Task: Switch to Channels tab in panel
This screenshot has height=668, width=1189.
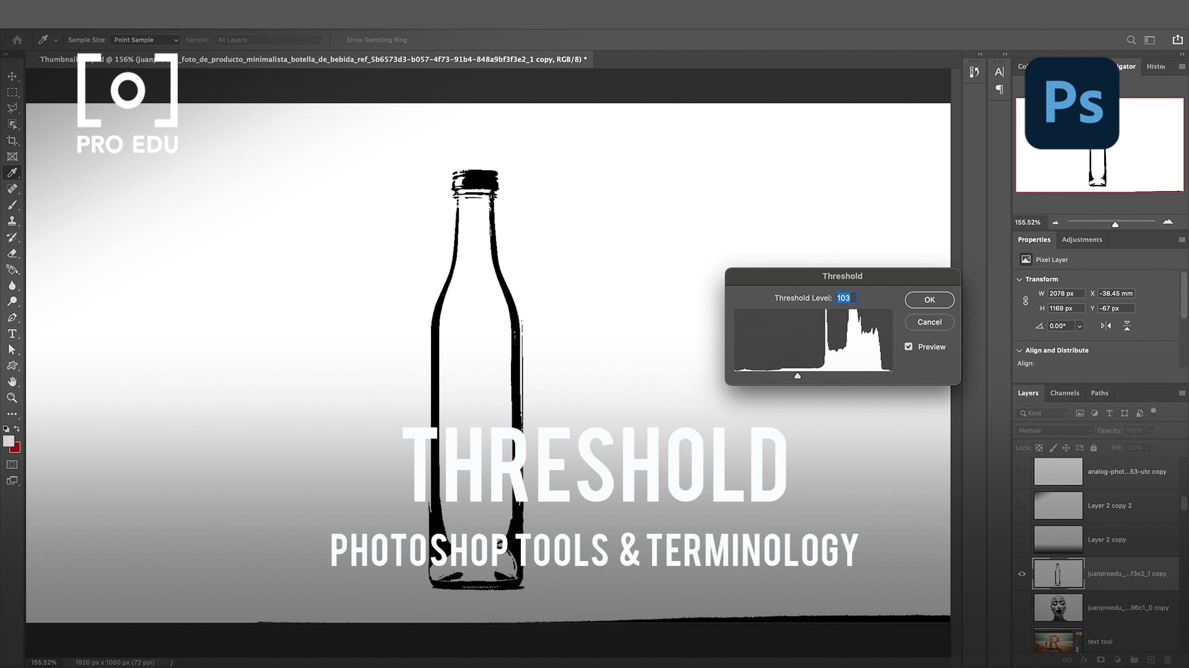Action: [1064, 392]
